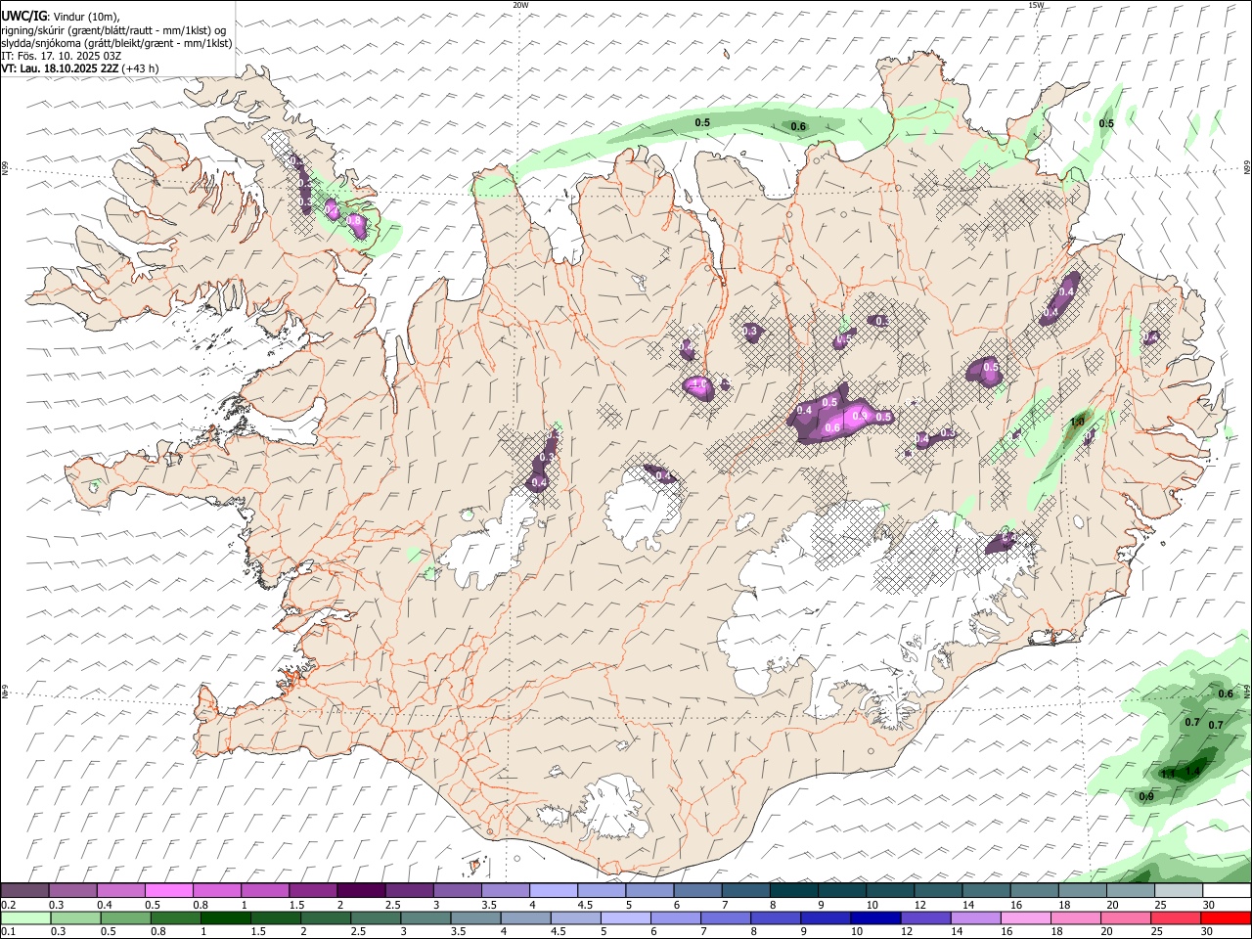This screenshot has width=1252, height=939.
Task: Pick the light violet swatch at 14 on lower legend
Action: coord(975,917)
